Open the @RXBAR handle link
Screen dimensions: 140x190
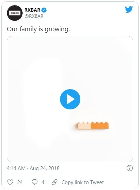click(x=34, y=16)
